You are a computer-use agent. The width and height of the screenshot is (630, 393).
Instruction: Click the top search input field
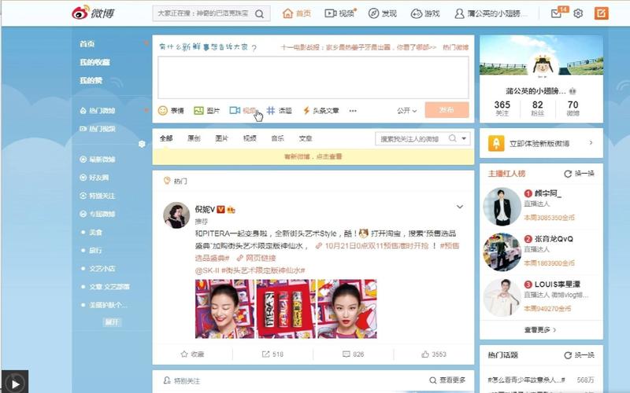click(204, 13)
